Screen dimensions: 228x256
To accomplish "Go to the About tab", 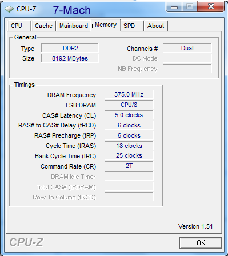I will pyautogui.click(x=155, y=26).
